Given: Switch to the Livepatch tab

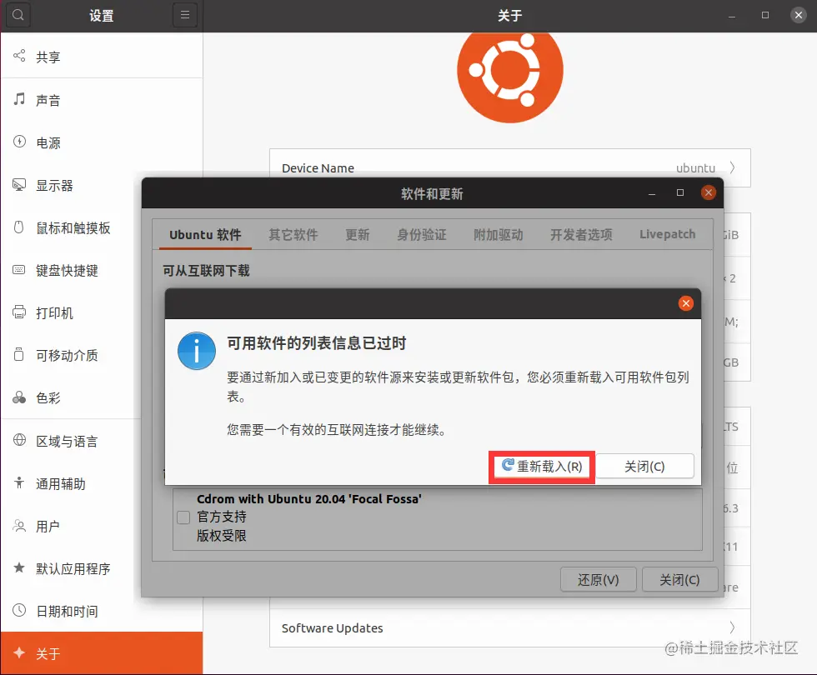Looking at the screenshot, I should tap(668, 234).
